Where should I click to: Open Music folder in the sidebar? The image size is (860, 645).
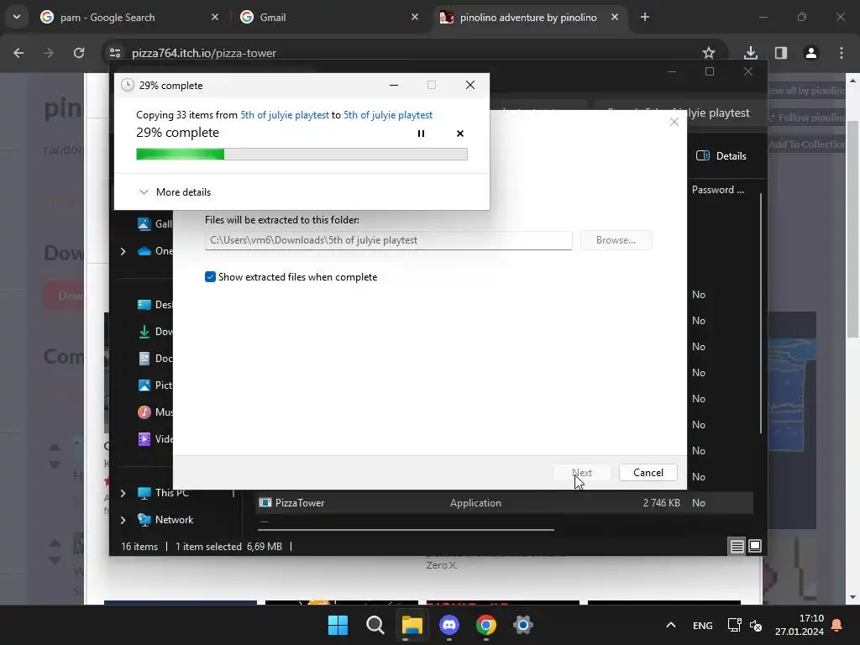tap(155, 412)
